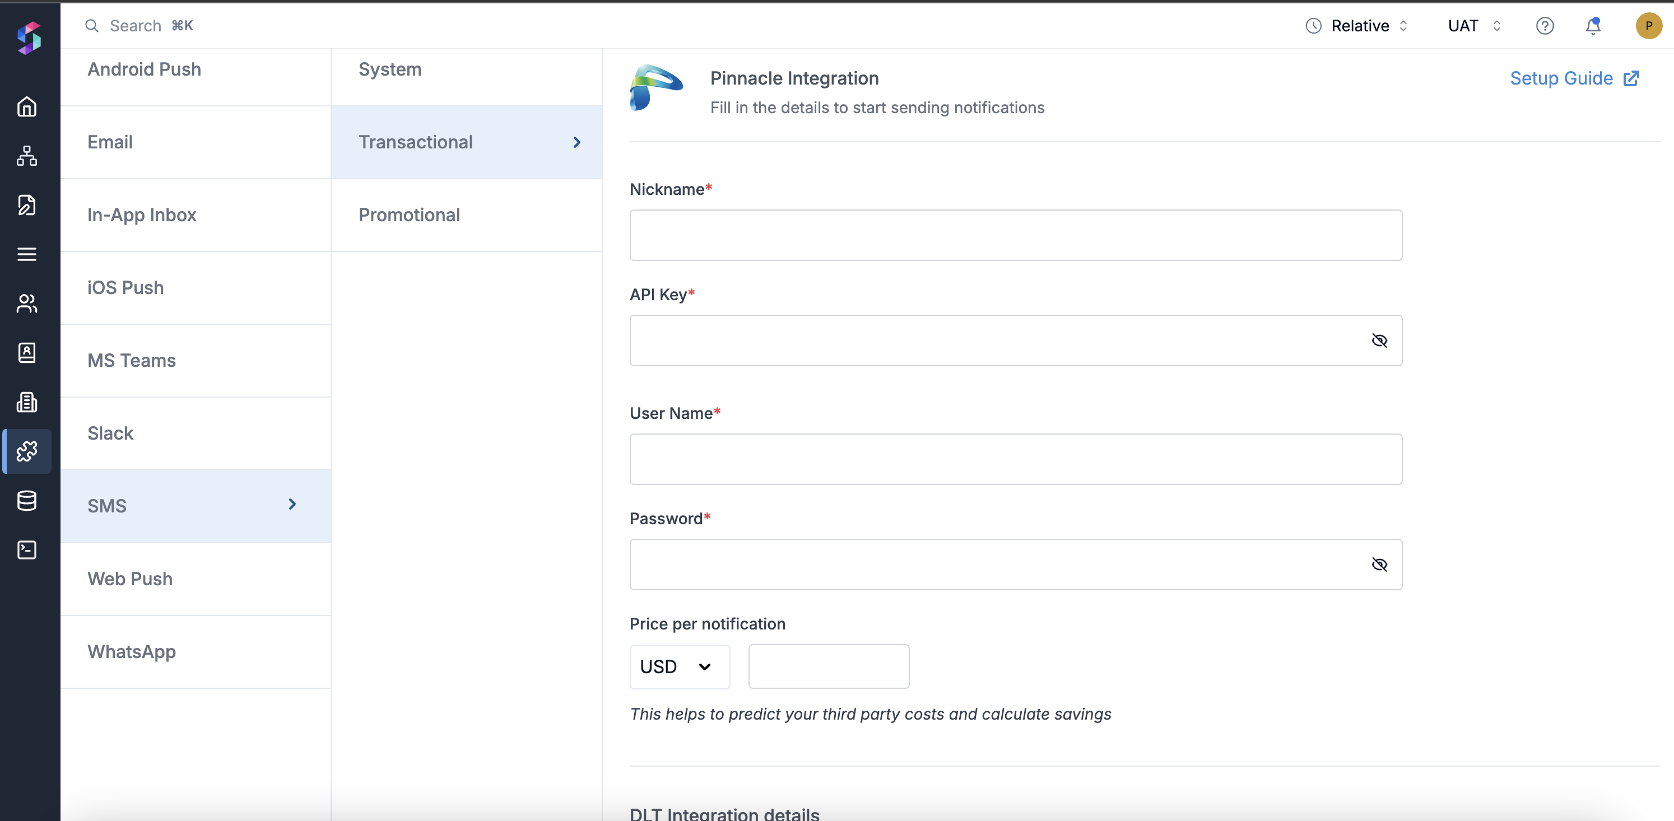Expand the Transactional category chevron
Image resolution: width=1674 pixels, height=821 pixels.
tap(576, 142)
